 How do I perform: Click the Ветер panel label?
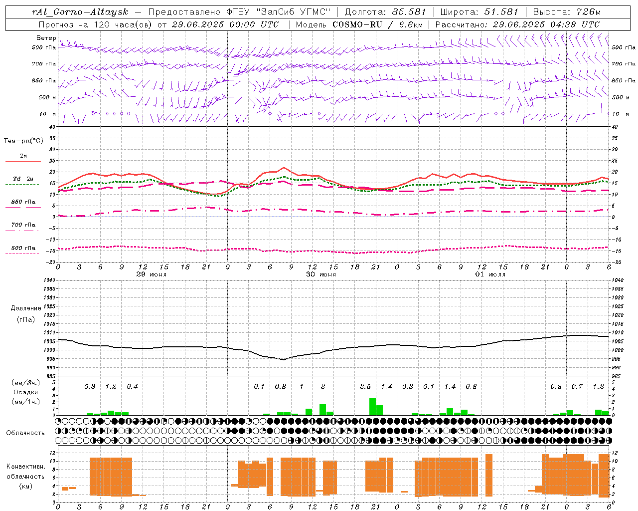click(46, 38)
